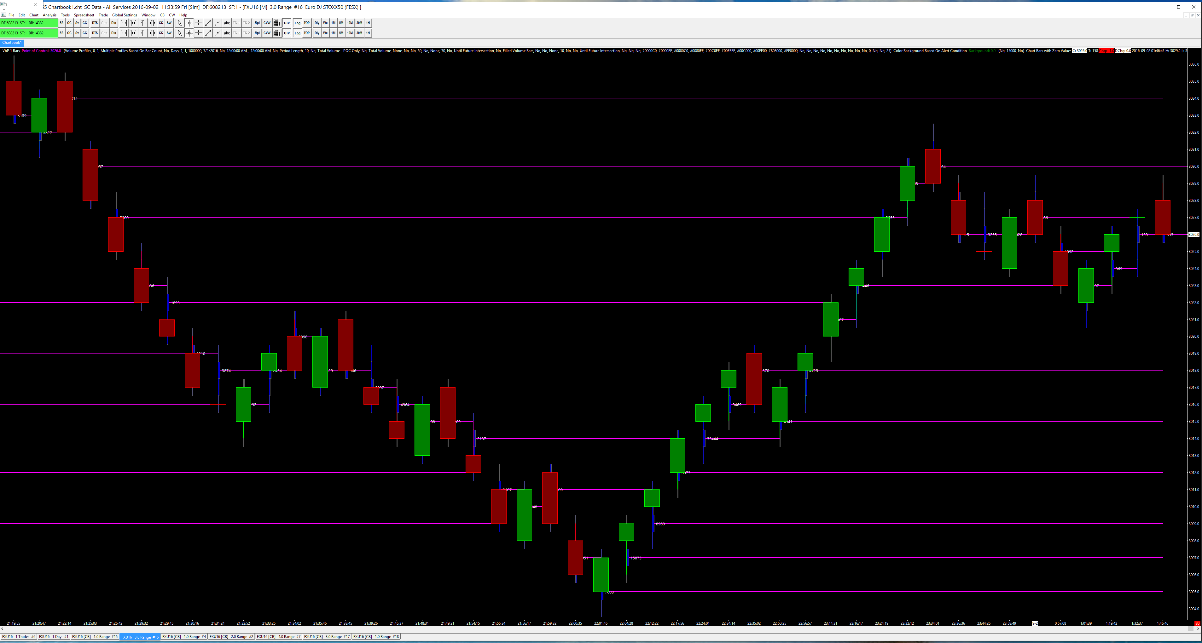Open chart tab FXU16 [CB] 1.0 Range #18
This screenshot has width=1202, height=643.
click(x=376, y=636)
